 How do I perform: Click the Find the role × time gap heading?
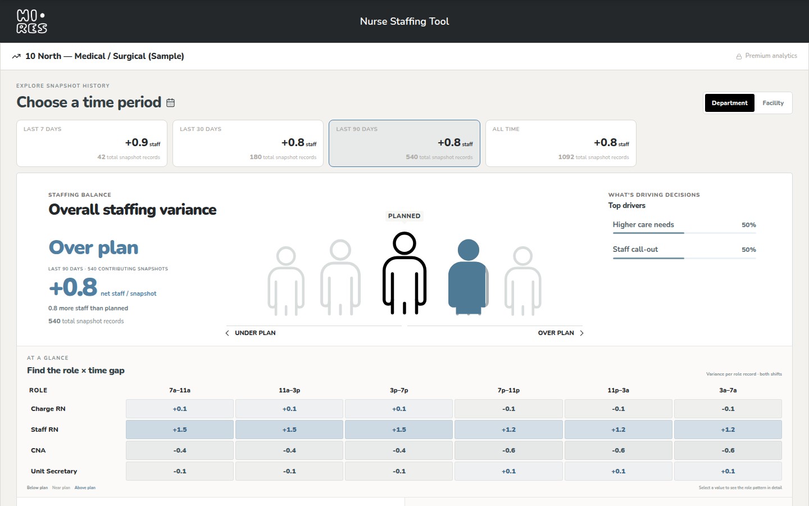tap(76, 371)
